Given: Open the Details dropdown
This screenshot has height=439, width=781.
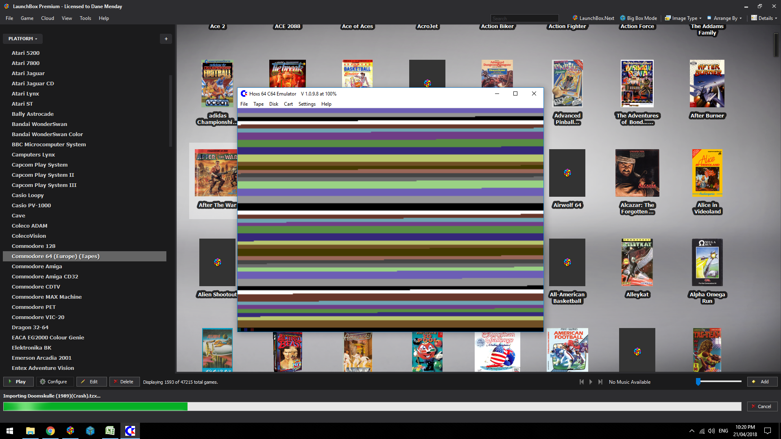Looking at the screenshot, I should 764,18.
